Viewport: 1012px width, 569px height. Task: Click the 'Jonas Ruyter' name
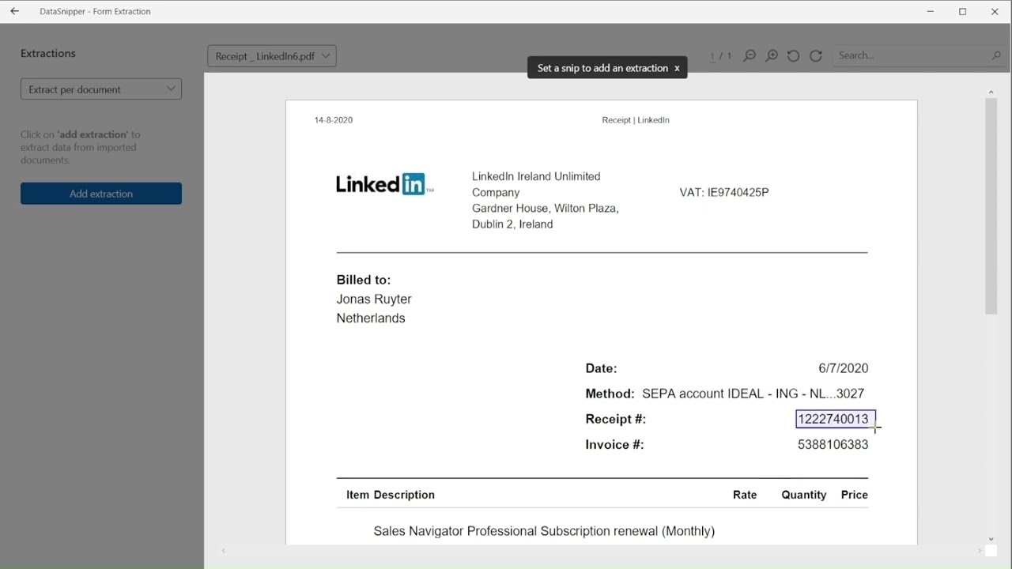point(374,299)
